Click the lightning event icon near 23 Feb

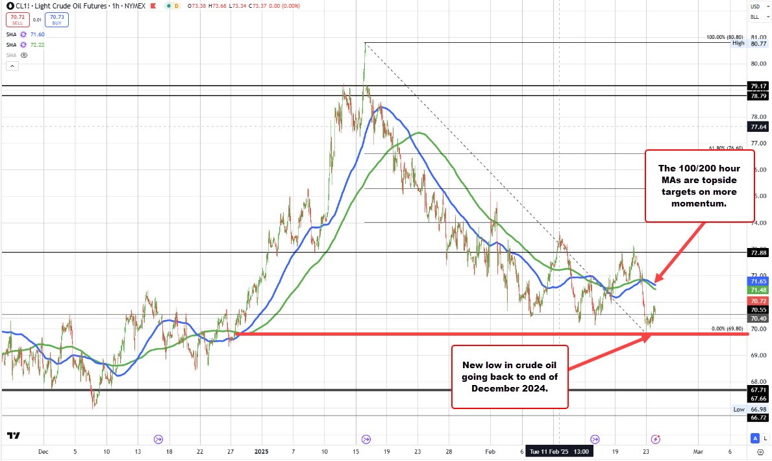click(x=655, y=439)
